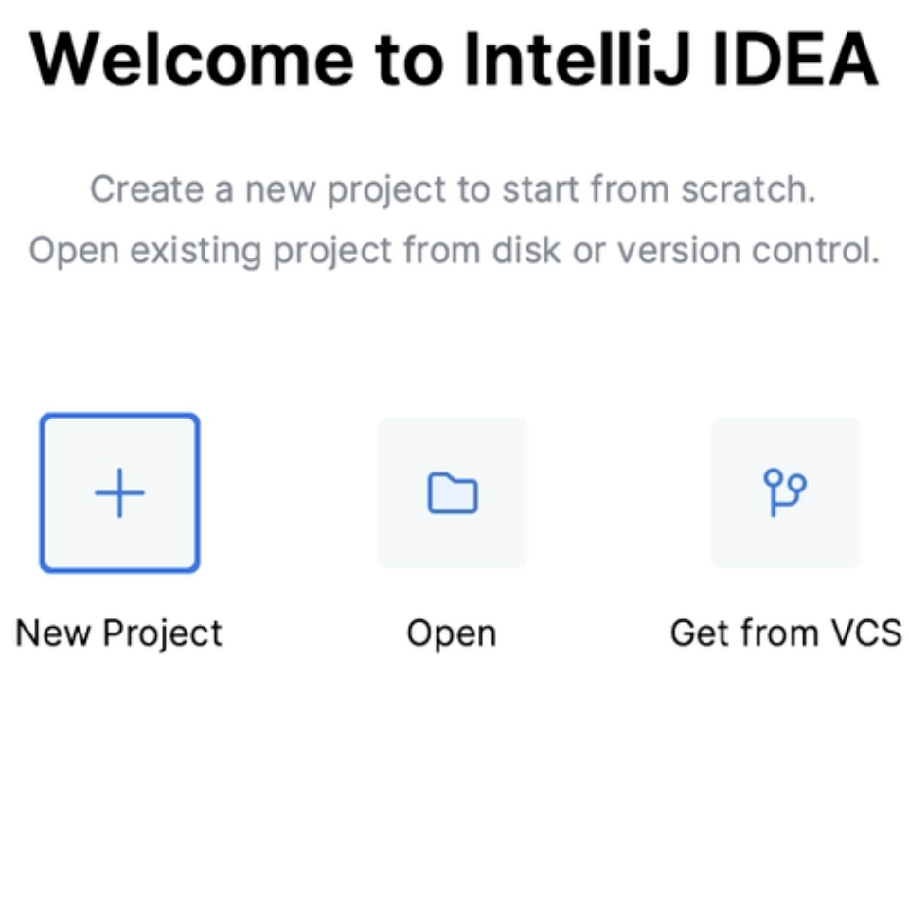909x909 pixels.
Task: Click the plus icon for New Project
Action: pos(119,493)
